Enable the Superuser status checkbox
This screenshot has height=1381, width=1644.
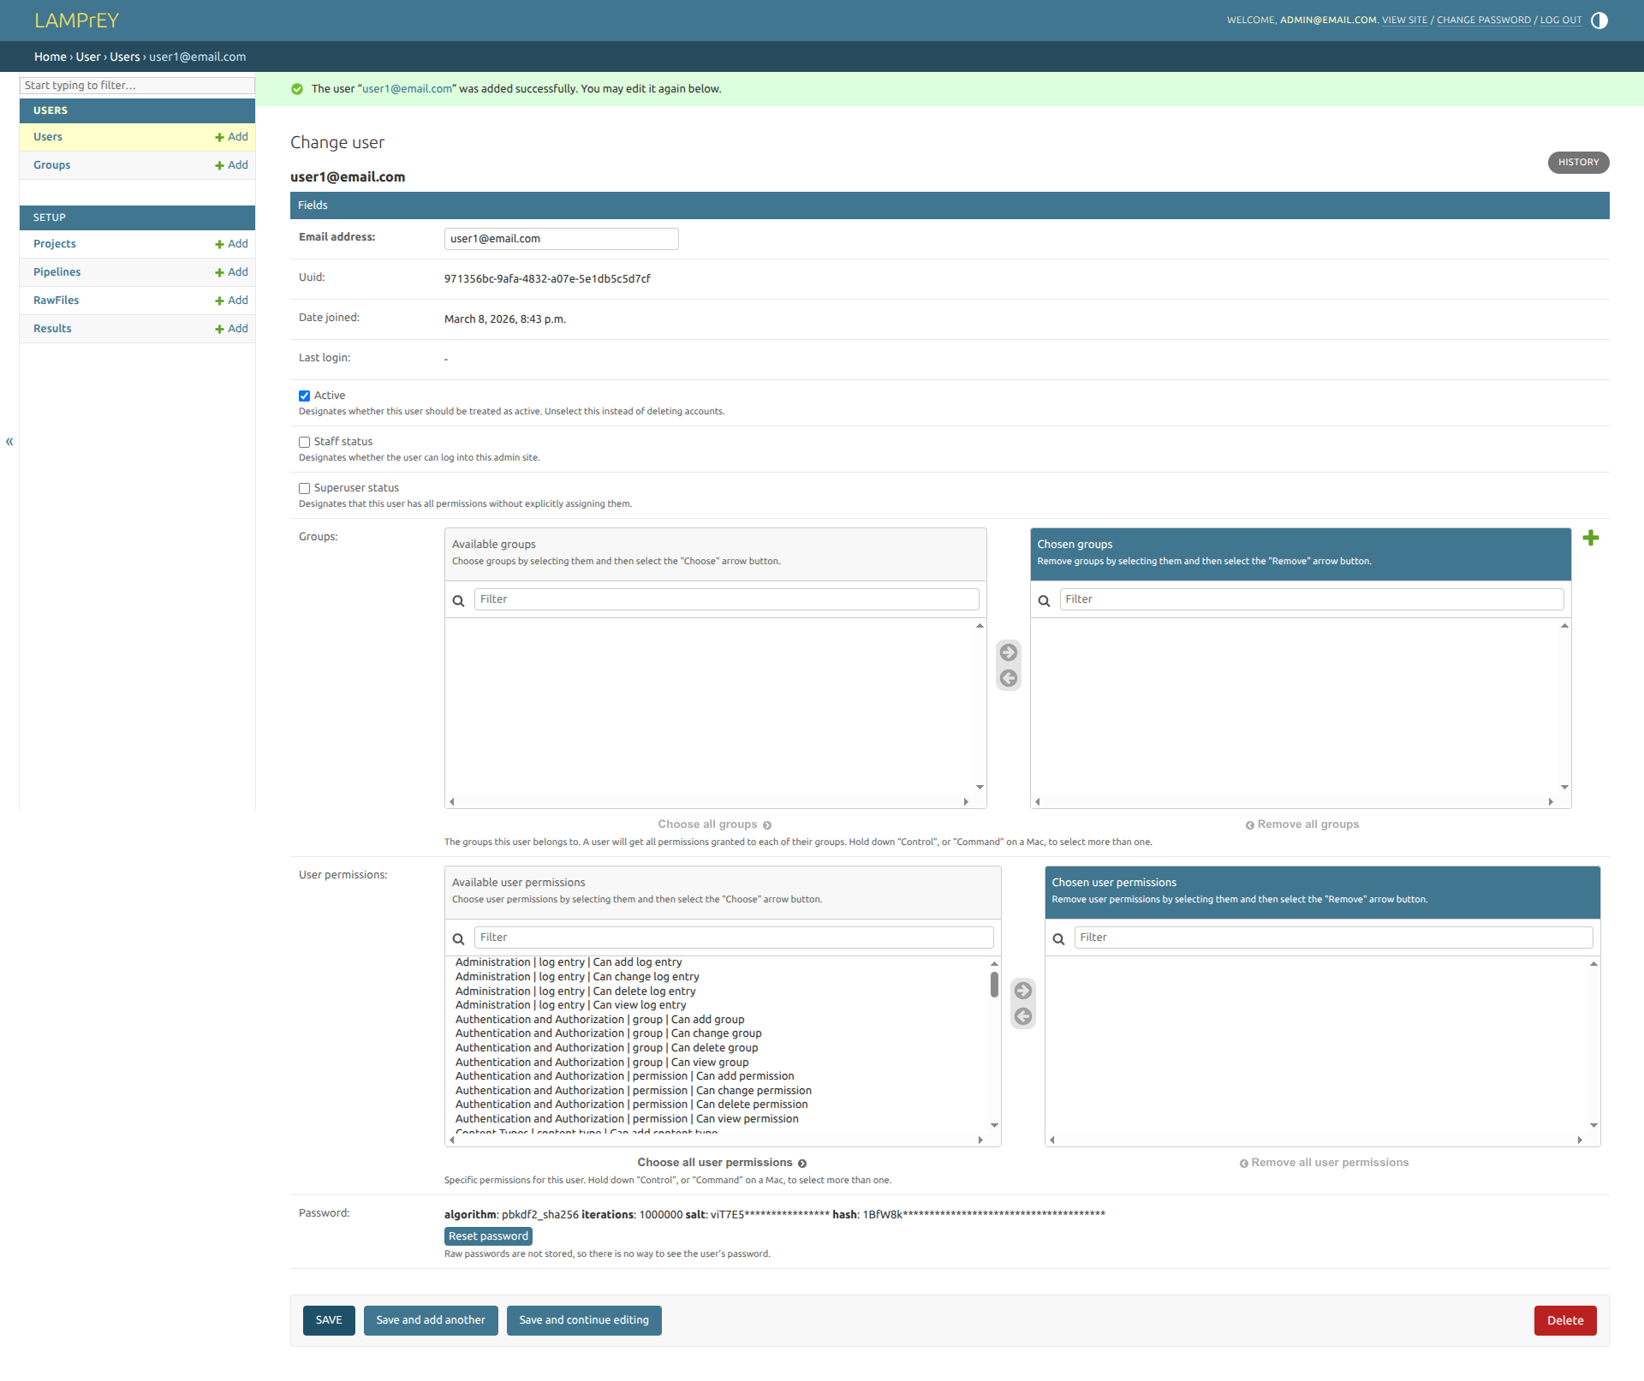pos(304,488)
